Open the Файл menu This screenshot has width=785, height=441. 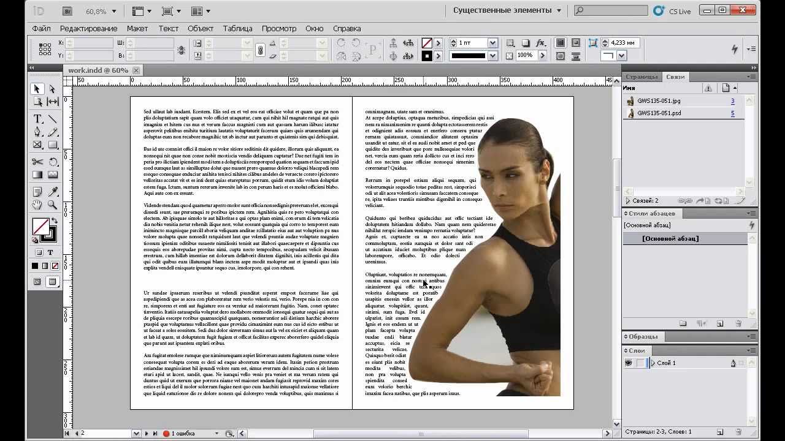click(41, 28)
